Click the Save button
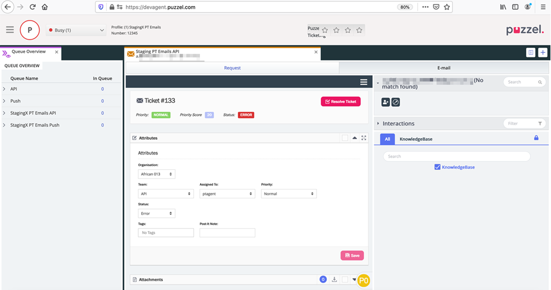Viewport: 551px width, 290px height. coord(352,255)
